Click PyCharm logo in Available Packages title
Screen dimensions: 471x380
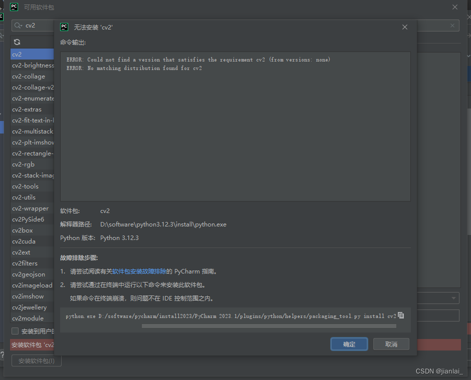(x=14, y=7)
